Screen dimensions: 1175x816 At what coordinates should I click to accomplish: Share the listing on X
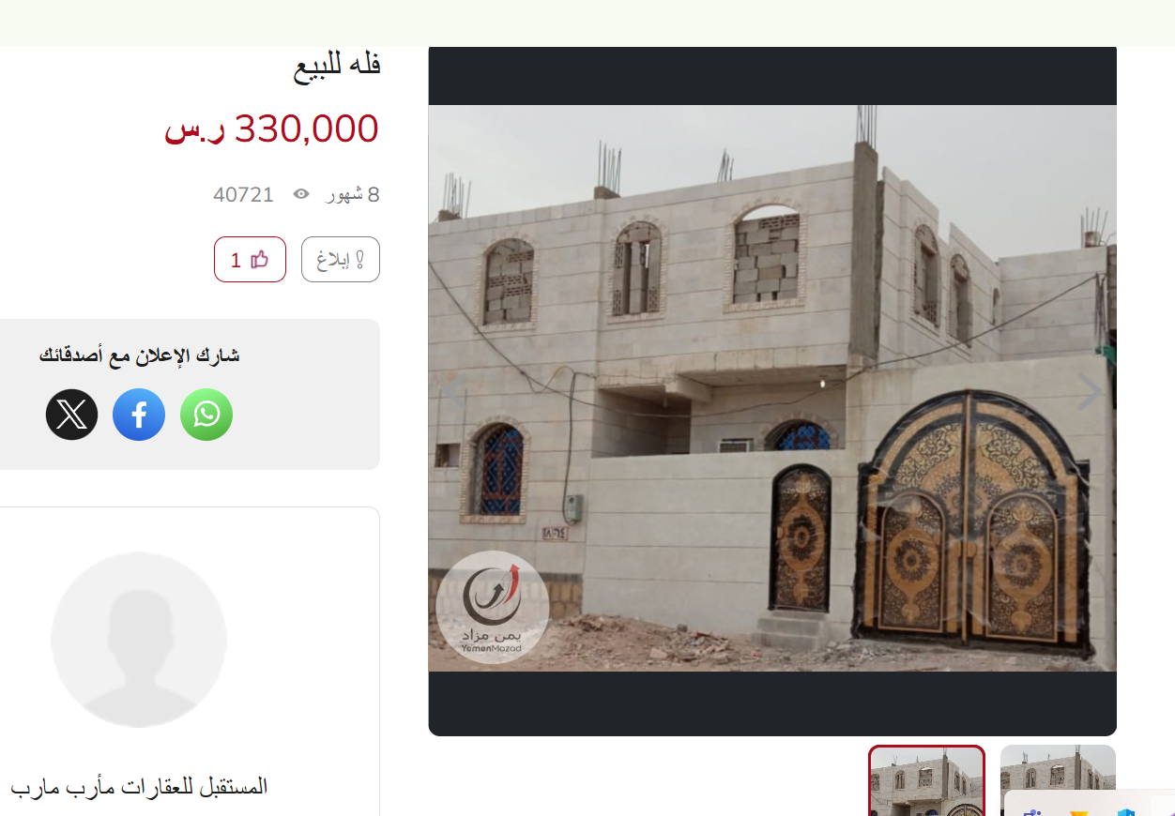pyautogui.click(x=72, y=415)
